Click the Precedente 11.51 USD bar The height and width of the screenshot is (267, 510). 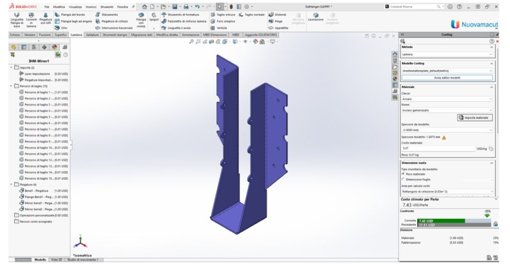pos(454,225)
